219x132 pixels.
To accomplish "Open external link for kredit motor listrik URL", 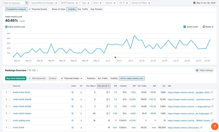I will (x=212, y=92).
